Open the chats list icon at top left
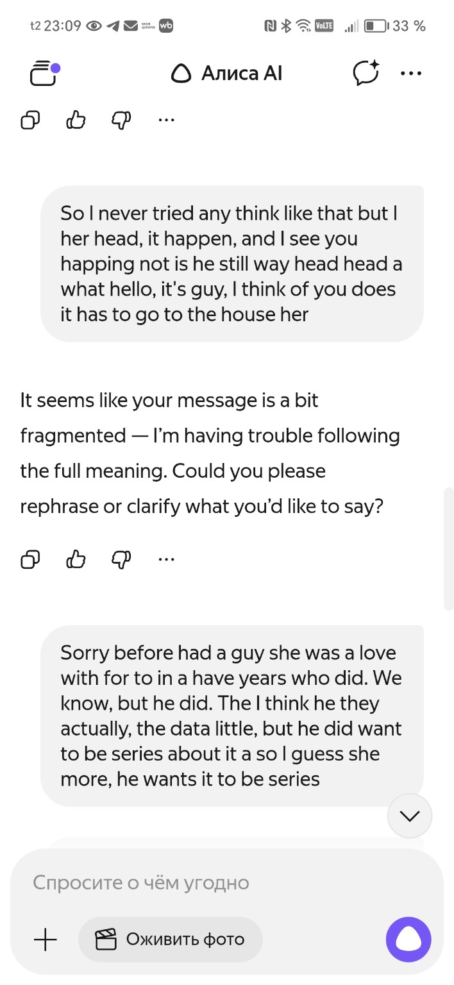 point(44,73)
